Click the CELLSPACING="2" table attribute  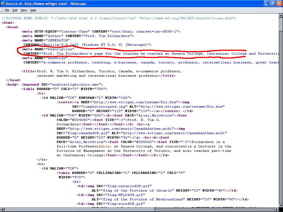(x=113, y=173)
